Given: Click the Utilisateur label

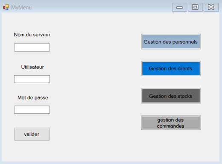Looking at the screenshot, I should pyautogui.click(x=32, y=67).
